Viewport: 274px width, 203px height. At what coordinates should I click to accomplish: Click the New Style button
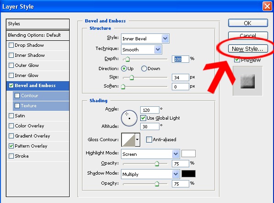(x=248, y=49)
